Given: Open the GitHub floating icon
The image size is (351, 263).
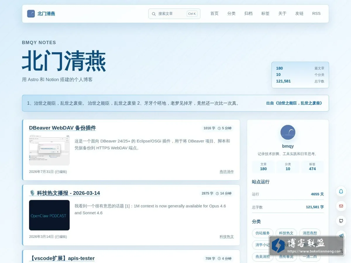Looking at the screenshot, I should click(341, 221).
